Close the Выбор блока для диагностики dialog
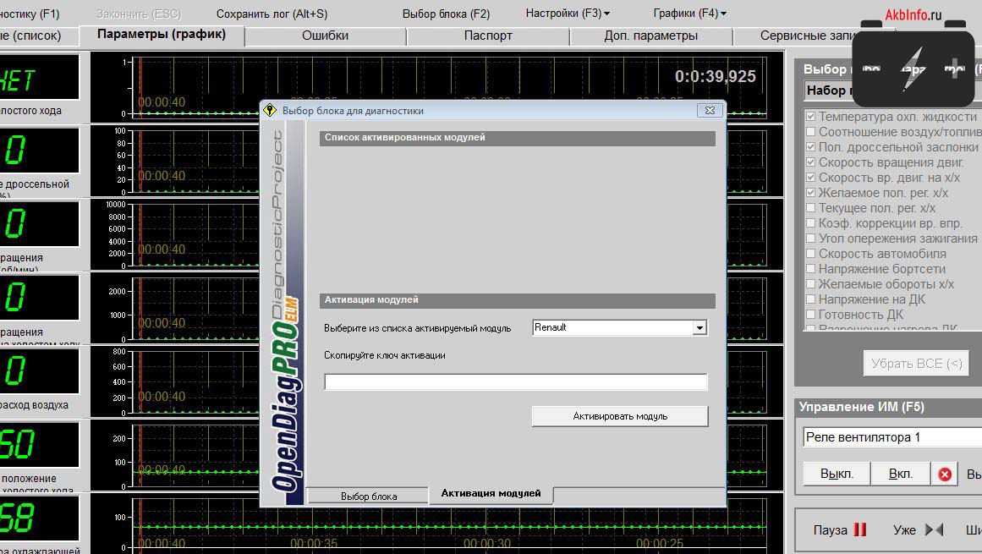 [x=710, y=110]
